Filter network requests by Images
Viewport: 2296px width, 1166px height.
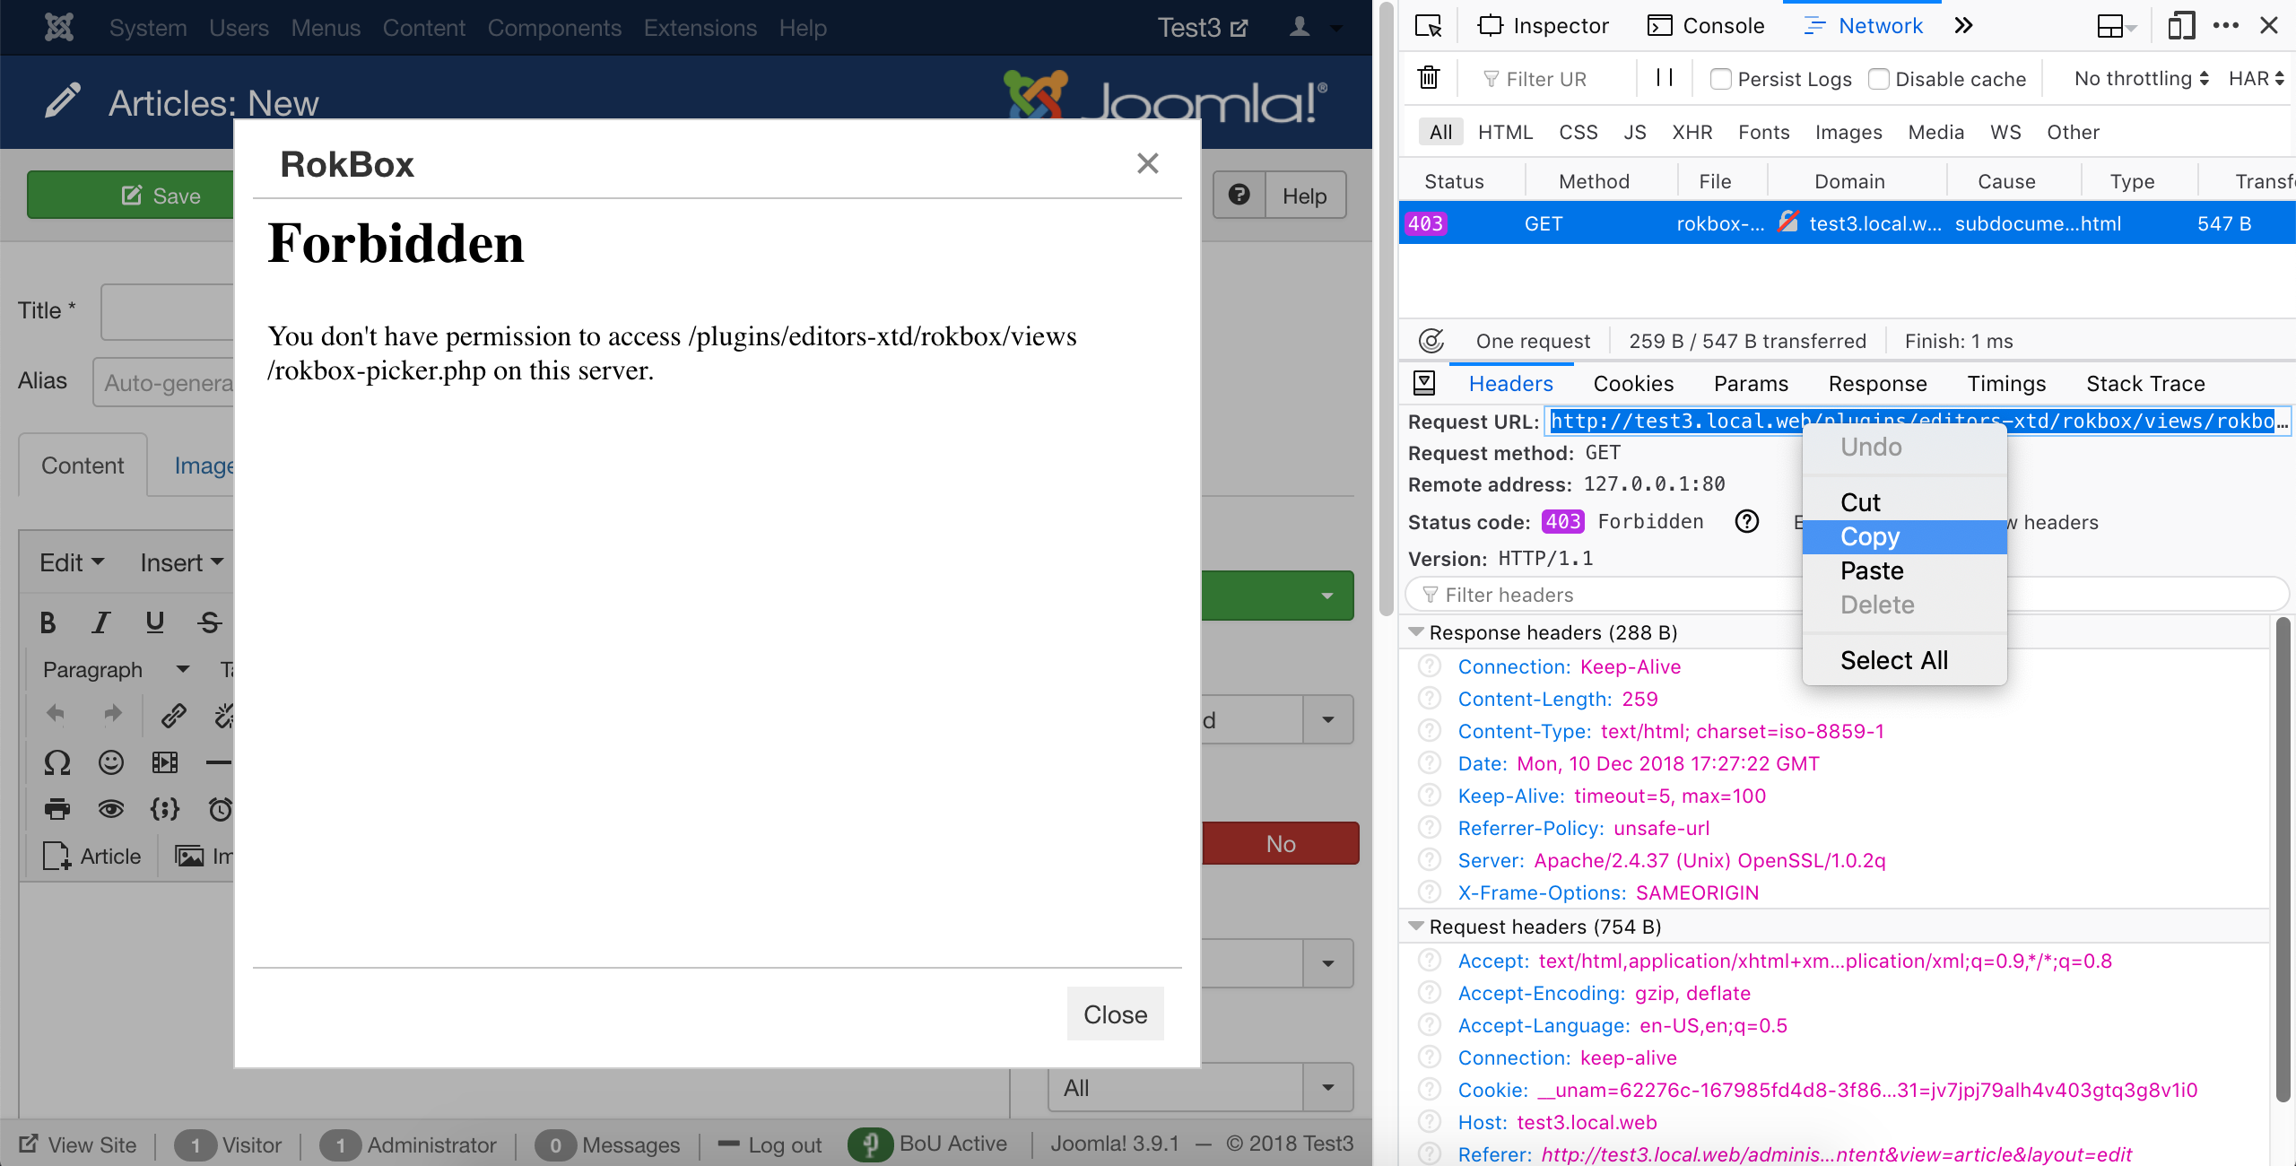pyautogui.click(x=1848, y=132)
